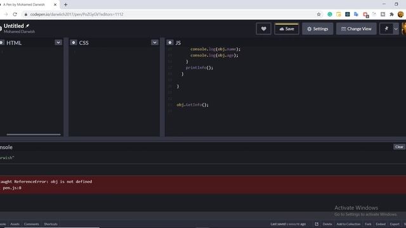This screenshot has width=406, height=228.
Task: Click the console.log(obj.name); code line
Action: [215, 49]
